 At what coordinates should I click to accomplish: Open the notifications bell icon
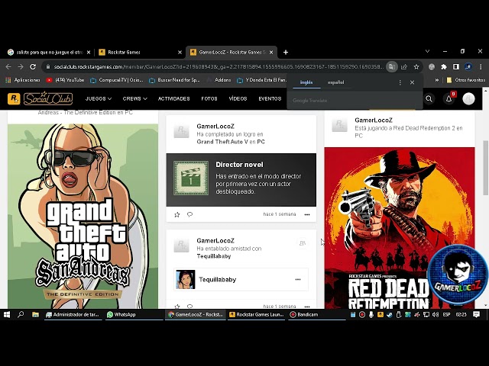449,98
